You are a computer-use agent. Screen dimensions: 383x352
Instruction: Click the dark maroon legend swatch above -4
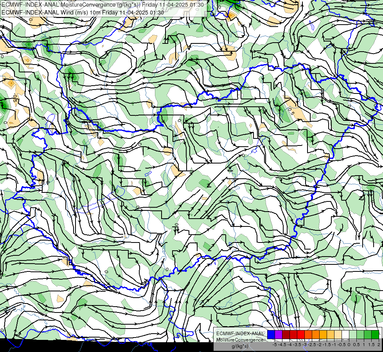click(286, 334)
